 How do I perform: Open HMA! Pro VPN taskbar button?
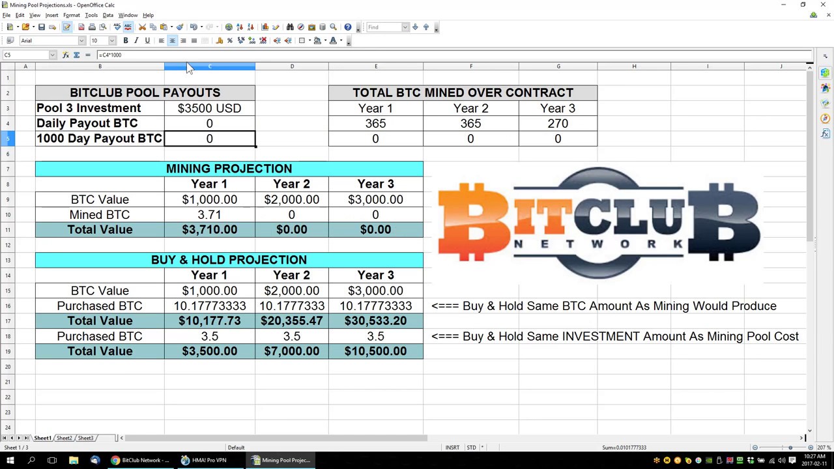[x=209, y=460]
